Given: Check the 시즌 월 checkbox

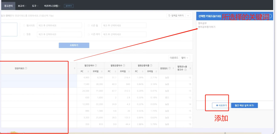Looking at the screenshot, I should coord(89,25).
